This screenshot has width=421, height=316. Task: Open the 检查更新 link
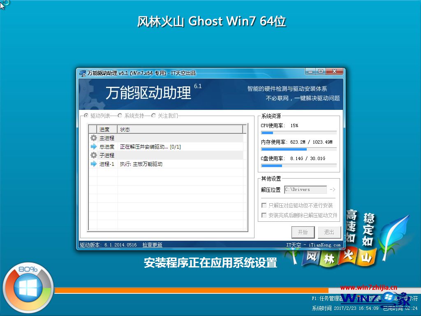pyautogui.click(x=152, y=245)
